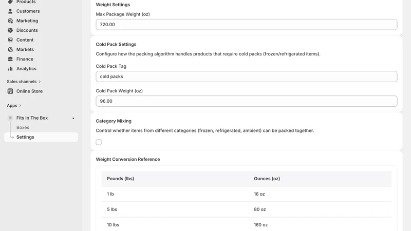411x231 pixels.
Task: Enable the Category Mixing checkbox
Action: (99, 142)
